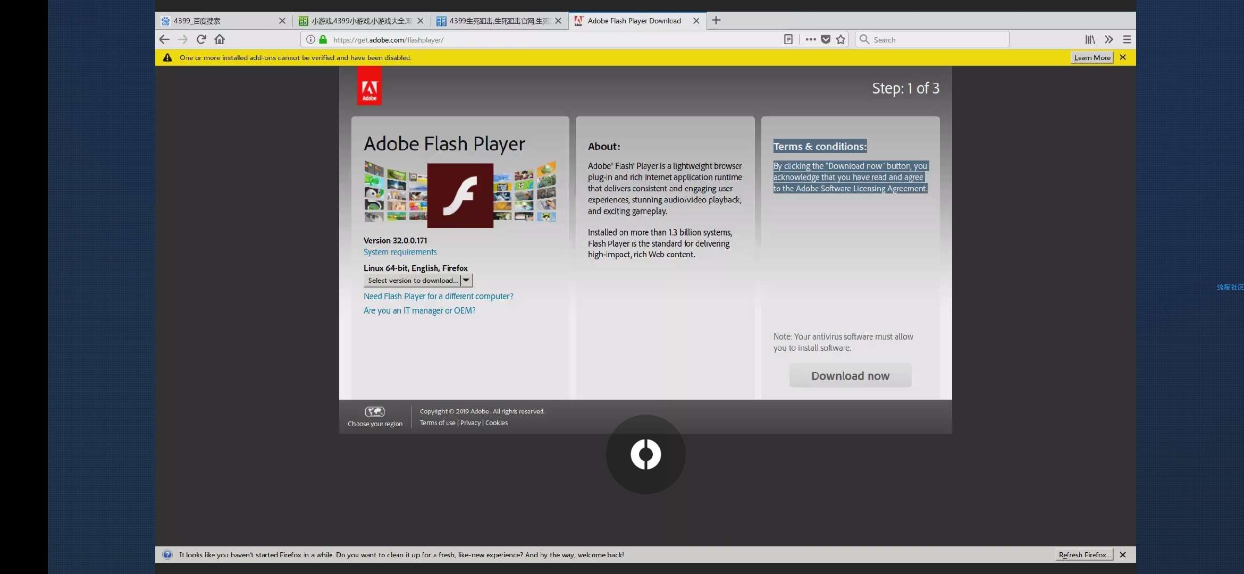Open the Cookies footer link
The width and height of the screenshot is (1244, 574).
[x=497, y=423]
